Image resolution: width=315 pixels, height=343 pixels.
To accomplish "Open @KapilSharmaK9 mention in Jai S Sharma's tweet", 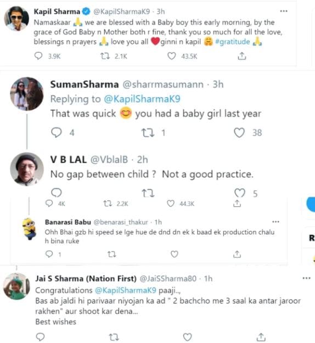I will (126, 290).
